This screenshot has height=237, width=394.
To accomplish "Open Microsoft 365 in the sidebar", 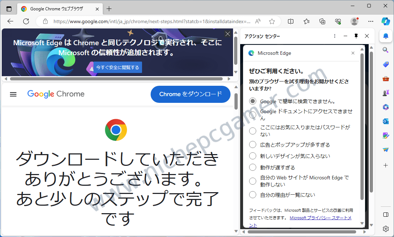I will (386, 107).
